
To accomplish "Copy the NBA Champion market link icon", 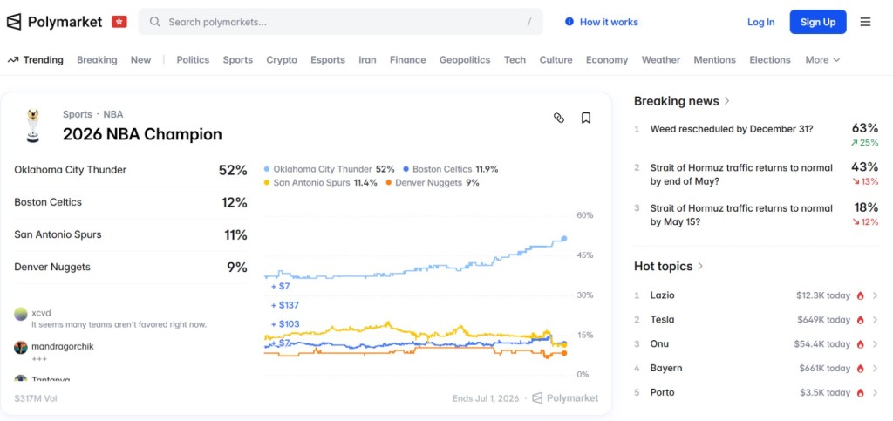I will click(x=559, y=118).
